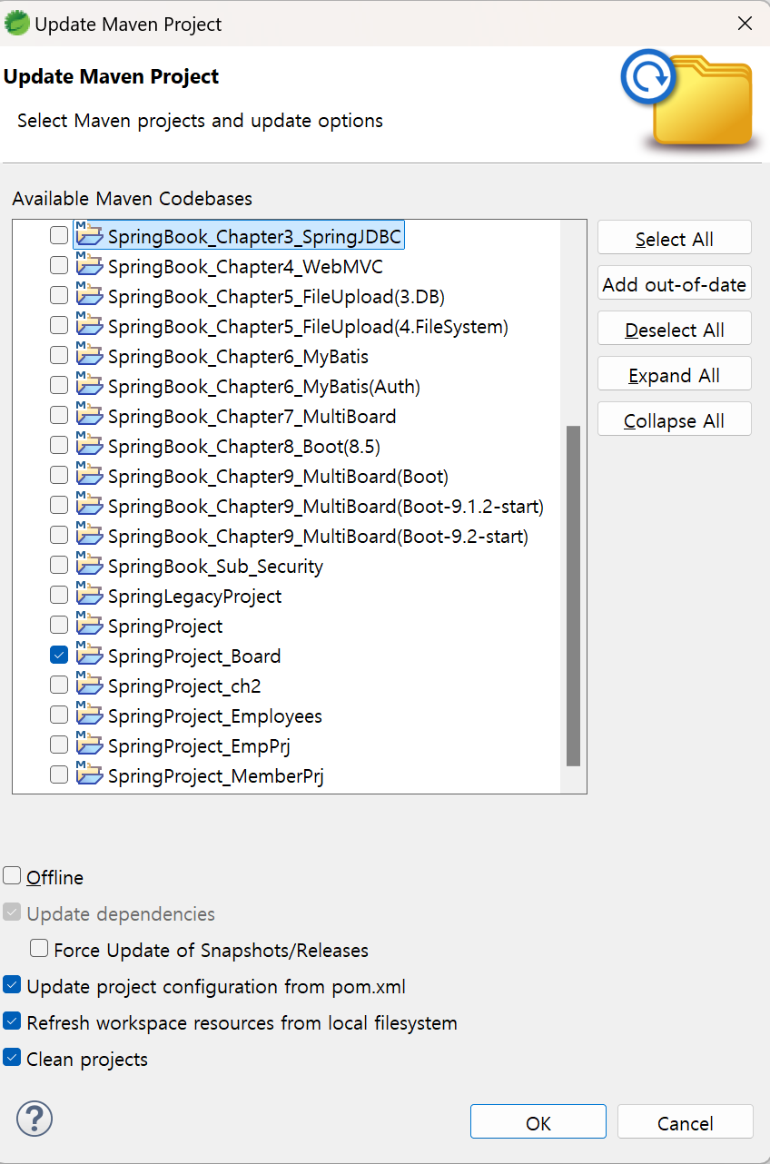Check the SpringBook_Chapter3_SpringJDBC checkbox
This screenshot has width=770, height=1164.
point(59,235)
